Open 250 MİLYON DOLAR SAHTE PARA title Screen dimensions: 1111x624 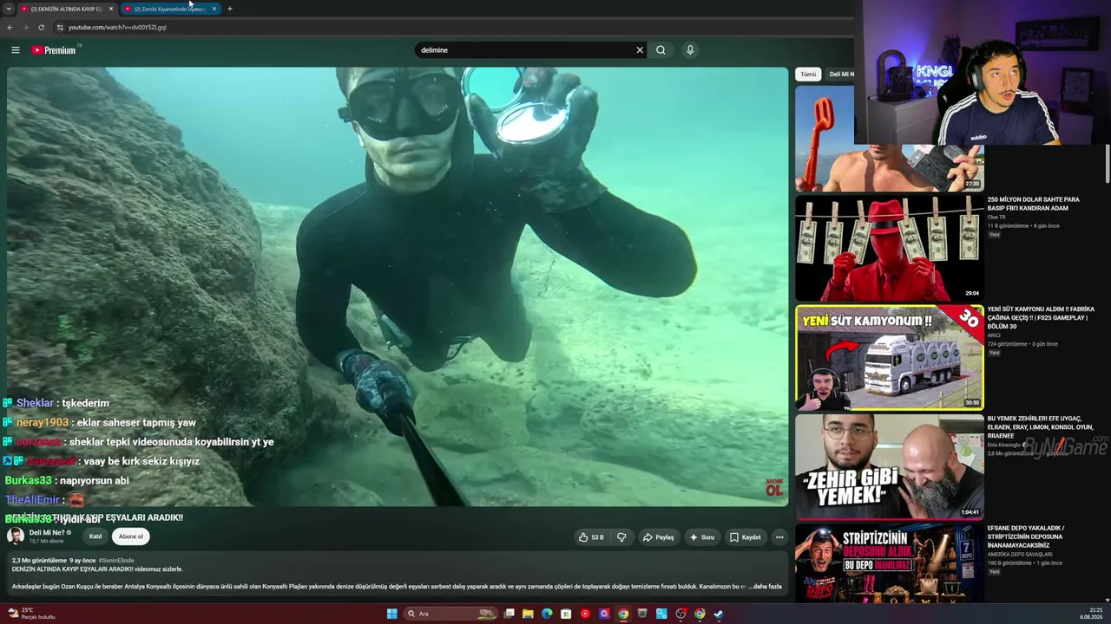click(1034, 204)
